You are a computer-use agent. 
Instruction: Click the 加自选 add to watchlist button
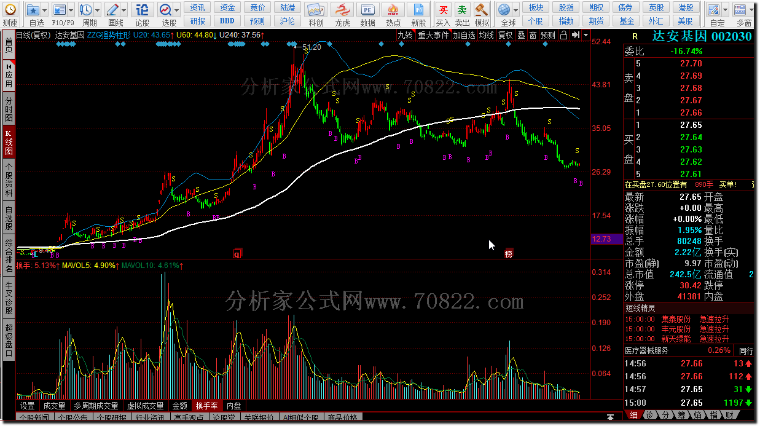464,35
